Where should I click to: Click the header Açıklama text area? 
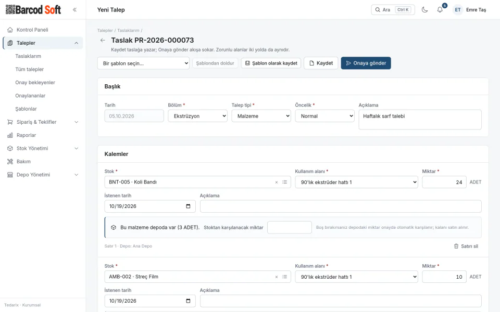coord(420,120)
